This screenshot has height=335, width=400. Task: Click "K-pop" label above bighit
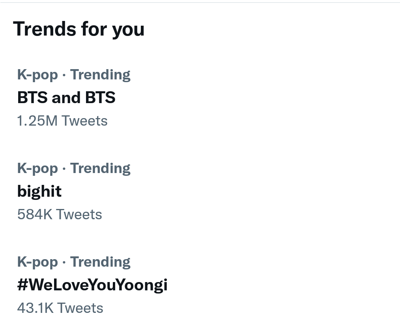(37, 168)
